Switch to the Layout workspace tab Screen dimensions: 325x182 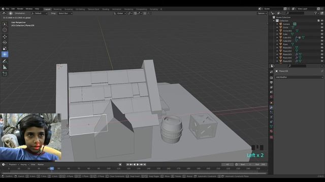click(x=47, y=9)
